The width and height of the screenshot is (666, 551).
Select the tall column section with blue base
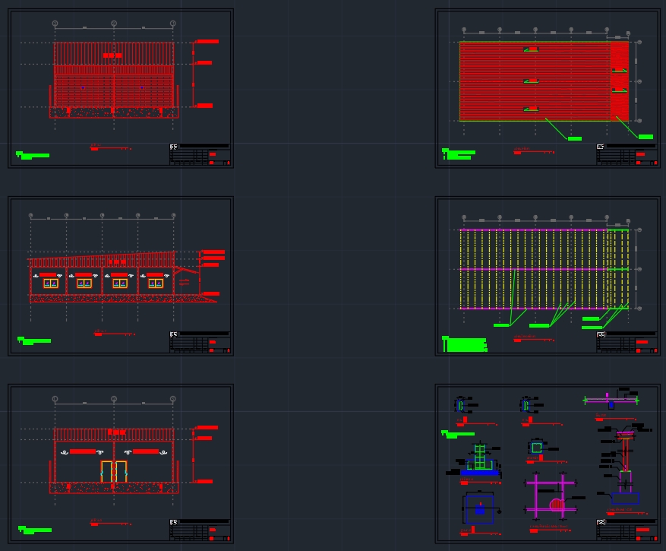tap(625, 467)
